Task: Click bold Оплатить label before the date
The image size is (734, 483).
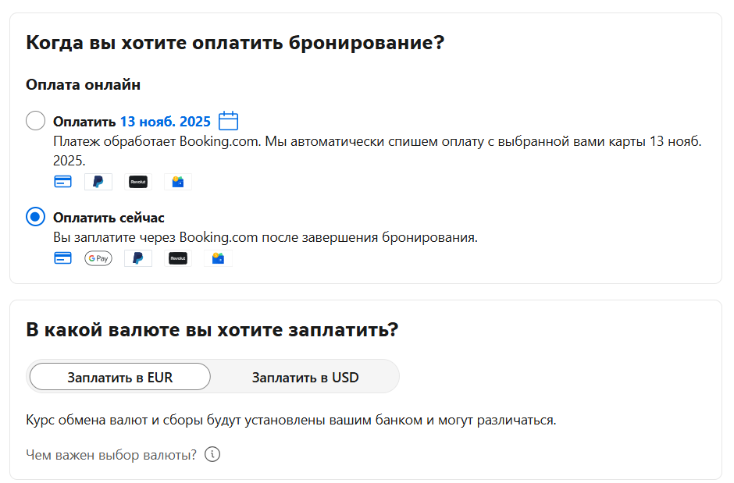Action: coord(84,122)
